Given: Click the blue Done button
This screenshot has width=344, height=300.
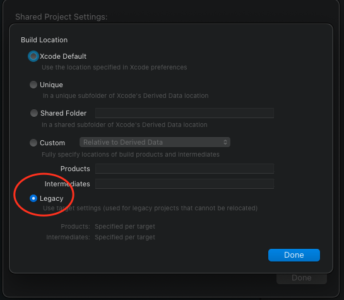Looking at the screenshot, I should coord(294,255).
